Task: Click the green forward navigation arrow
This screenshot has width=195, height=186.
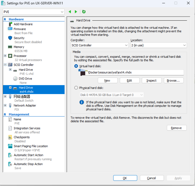Action: tap(76, 12)
